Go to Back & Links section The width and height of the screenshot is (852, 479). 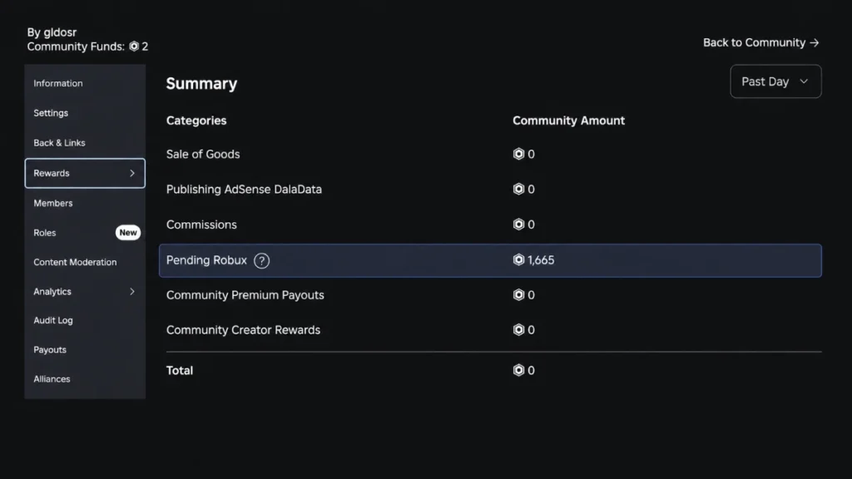tap(85, 143)
